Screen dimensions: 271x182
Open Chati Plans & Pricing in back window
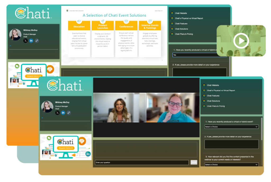(184, 34)
